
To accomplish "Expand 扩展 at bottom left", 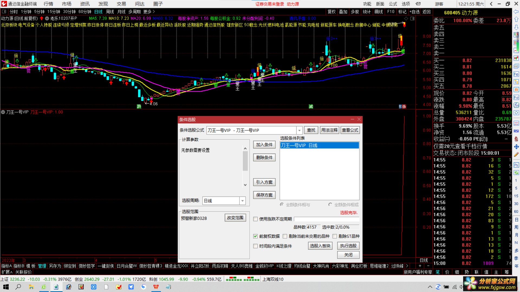I will [x=7, y=272].
